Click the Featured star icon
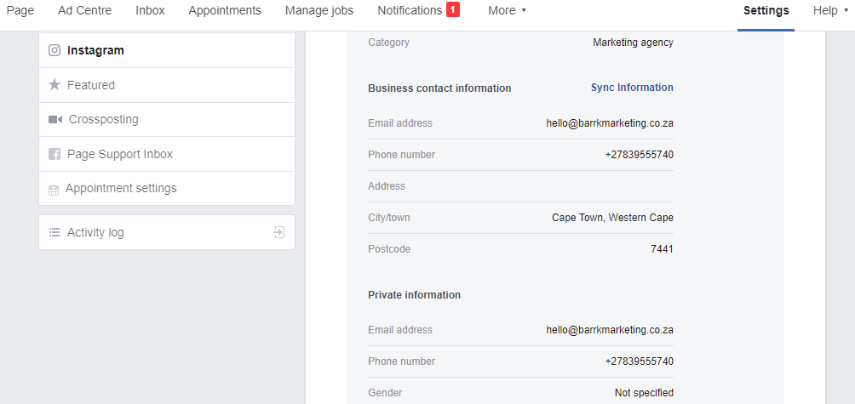 click(x=55, y=85)
